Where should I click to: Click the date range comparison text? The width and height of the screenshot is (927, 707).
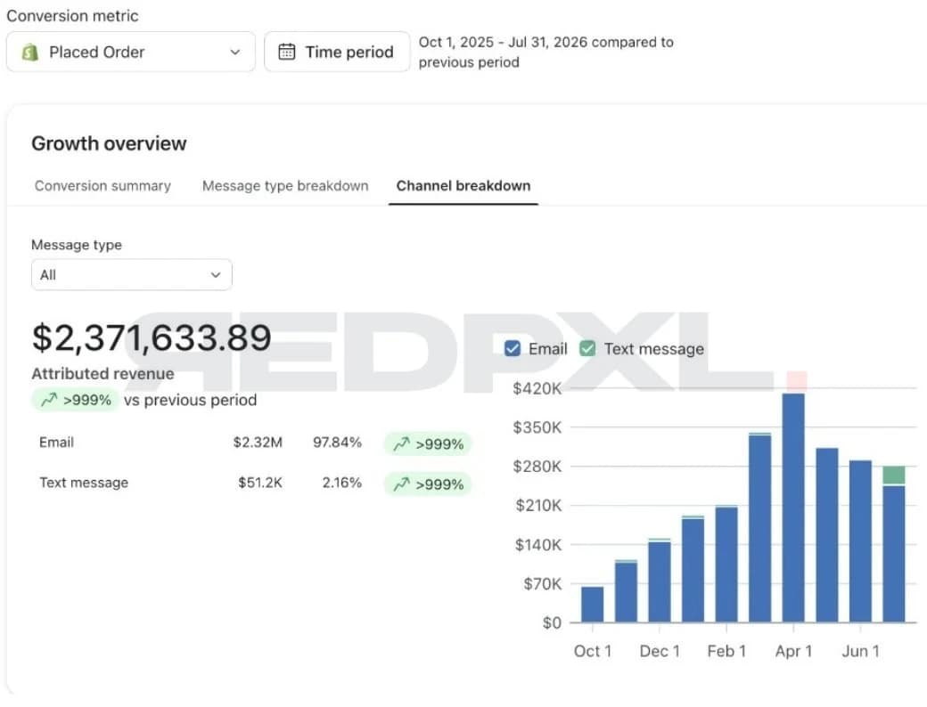(x=546, y=52)
